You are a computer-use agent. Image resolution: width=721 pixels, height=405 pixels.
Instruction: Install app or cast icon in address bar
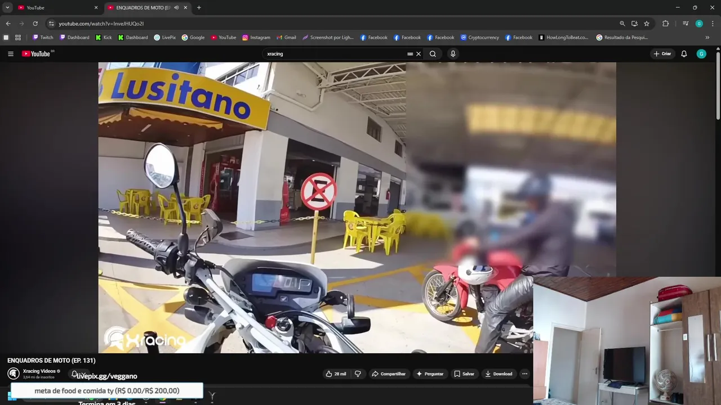(x=634, y=24)
